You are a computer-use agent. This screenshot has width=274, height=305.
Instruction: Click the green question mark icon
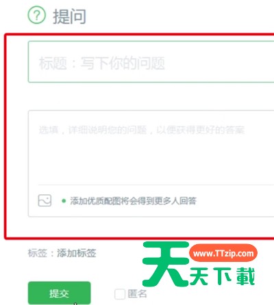(37, 15)
